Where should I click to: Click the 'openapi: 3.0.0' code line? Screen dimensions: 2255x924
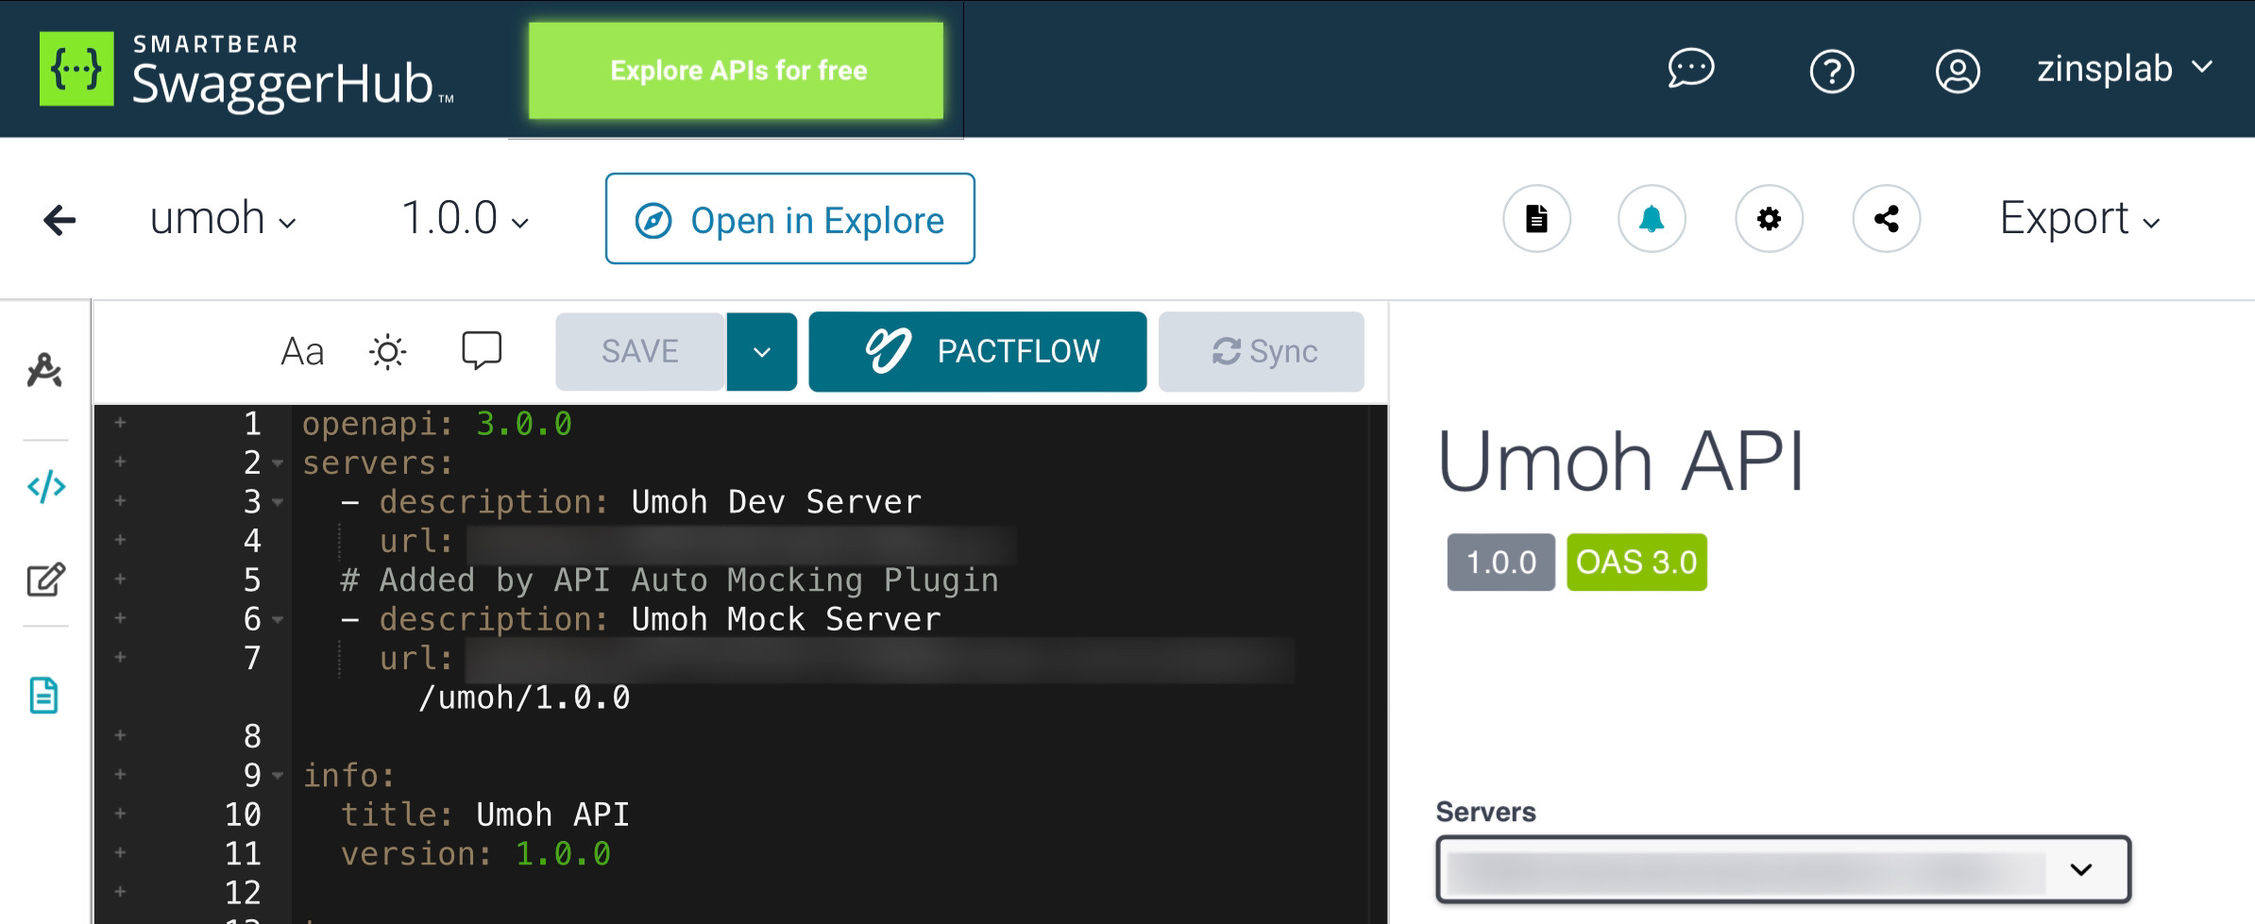pyautogui.click(x=437, y=424)
